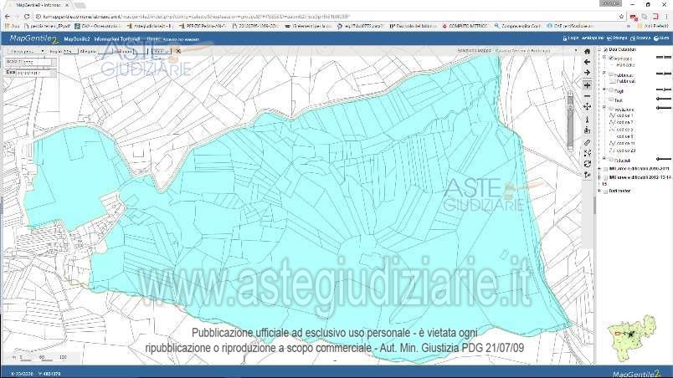This screenshot has height=378, width=673.
Task: Toggle the Particelle layer checkbox
Action: click(x=611, y=59)
